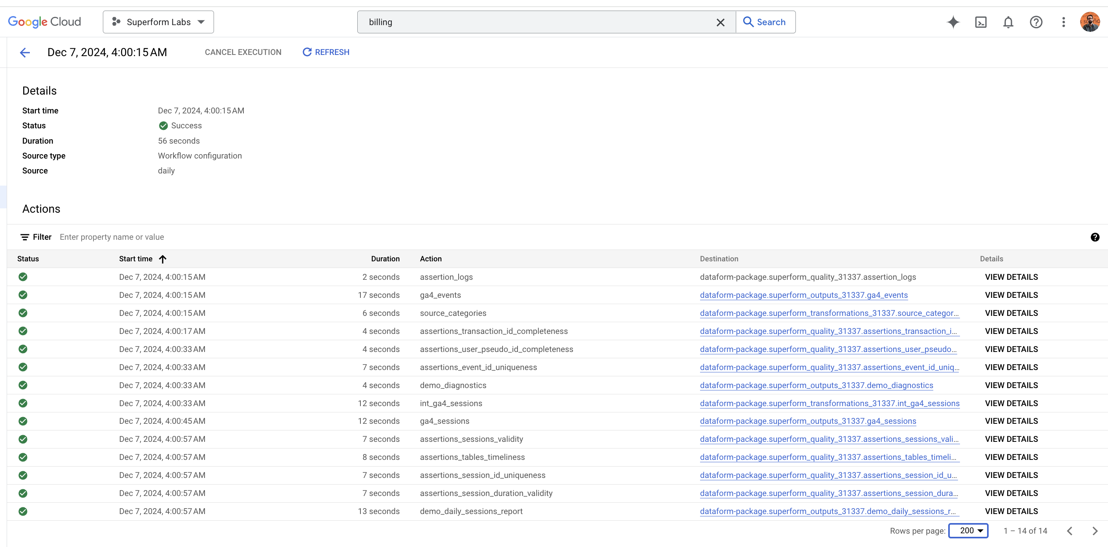Click Cancel Execution
Viewport: 1108px width, 547px height.
pyautogui.click(x=243, y=52)
